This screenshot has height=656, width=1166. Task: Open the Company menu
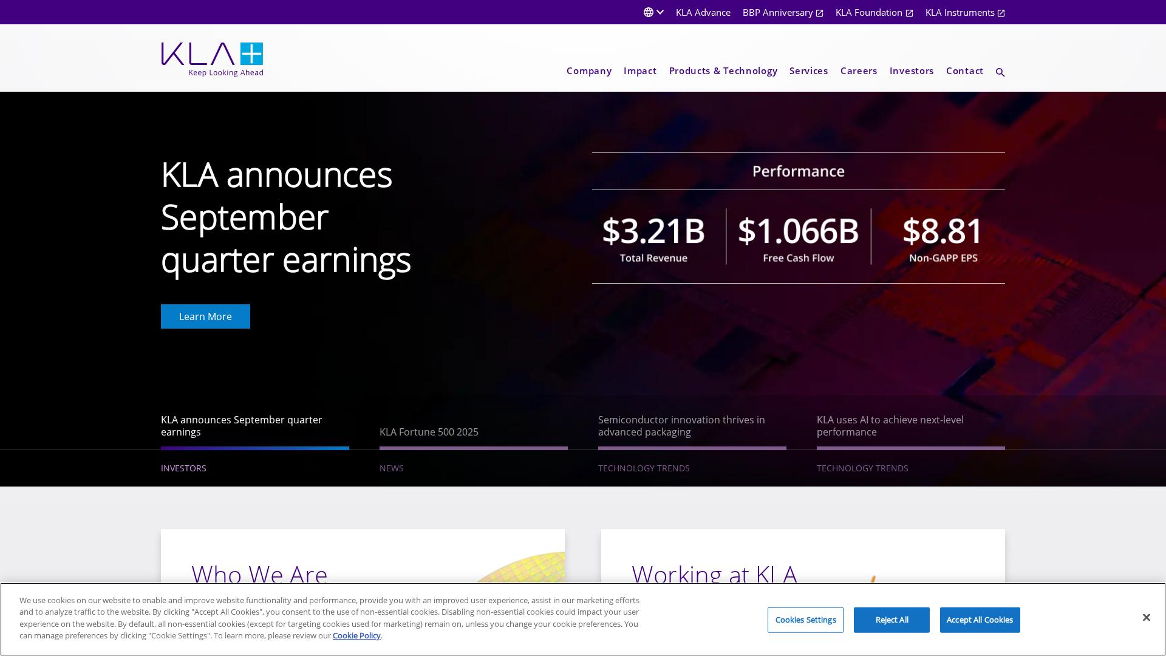[x=588, y=71]
